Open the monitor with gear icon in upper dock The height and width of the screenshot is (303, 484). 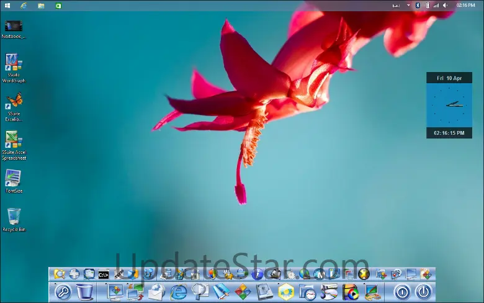click(x=396, y=274)
